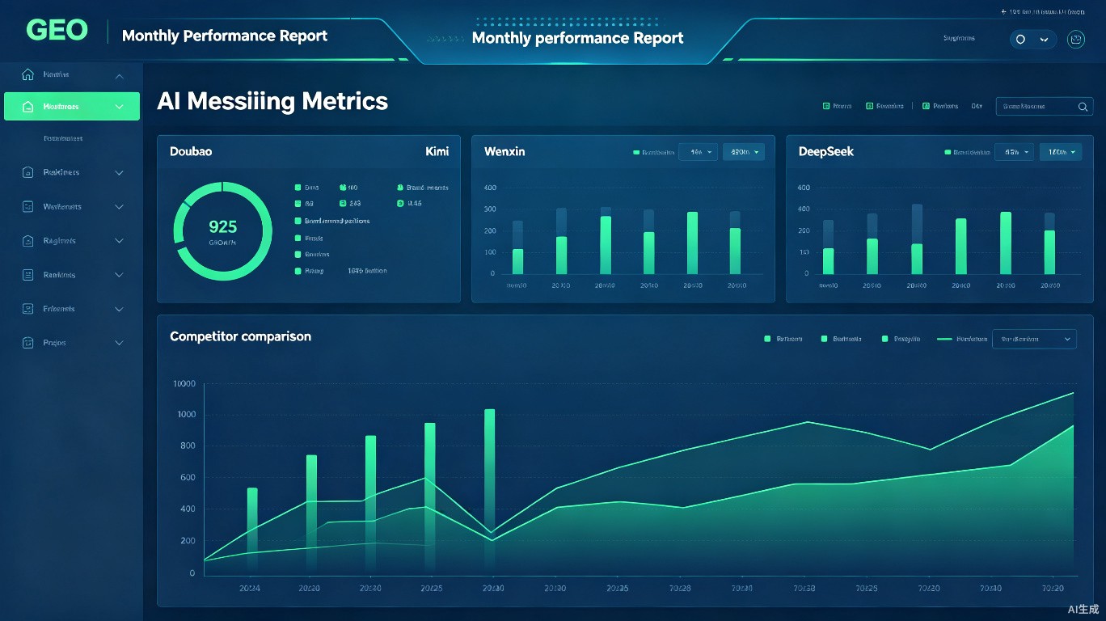
Task: Collapse the top sidebar section using its up chevron
Action: (x=119, y=76)
